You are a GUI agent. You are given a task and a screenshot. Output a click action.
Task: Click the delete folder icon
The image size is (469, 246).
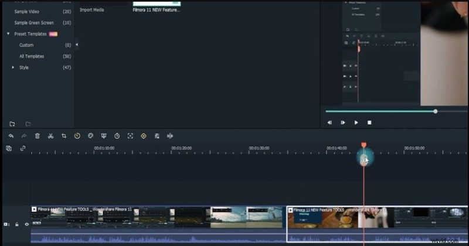click(28, 124)
